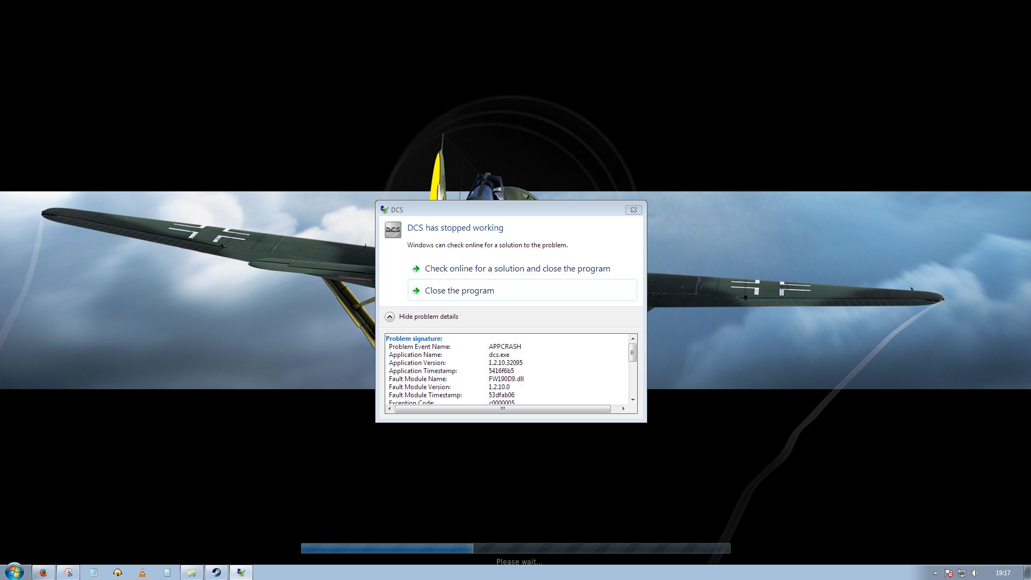This screenshot has height=580, width=1031.
Task: Click fault module version 1.2.10.0
Action: click(x=499, y=387)
